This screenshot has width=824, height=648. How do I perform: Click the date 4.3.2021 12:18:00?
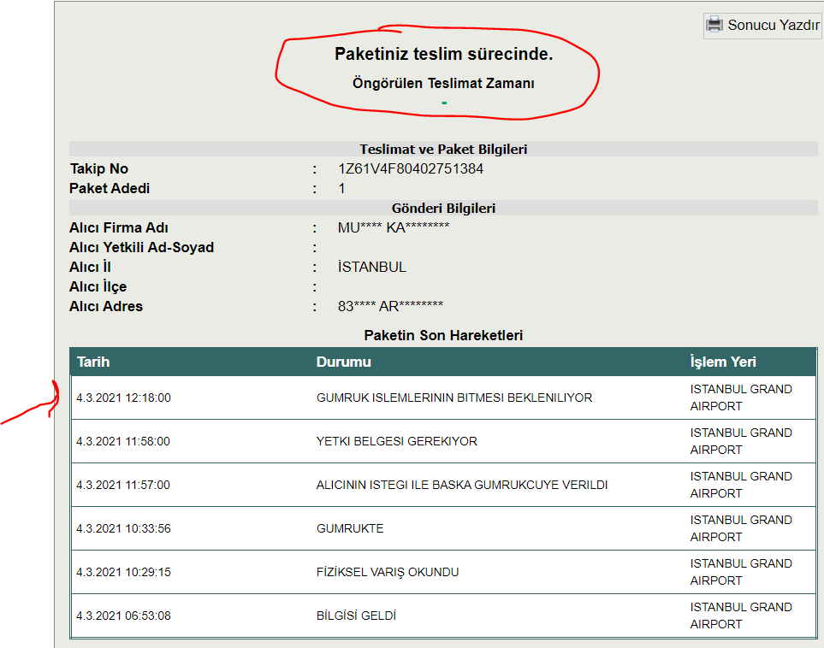pyautogui.click(x=123, y=398)
